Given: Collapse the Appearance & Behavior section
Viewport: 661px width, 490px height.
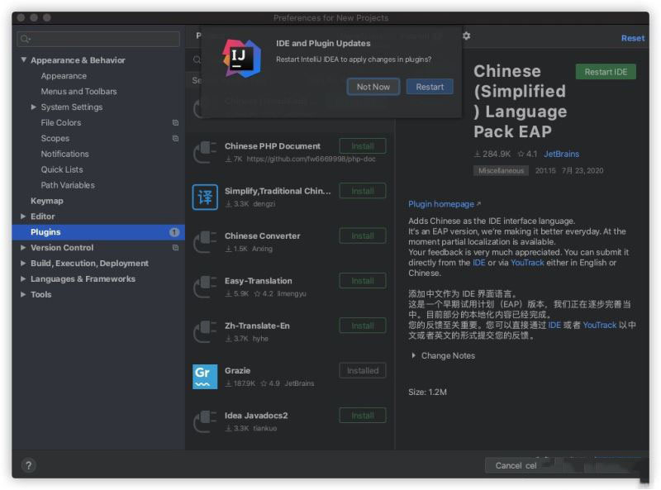Looking at the screenshot, I should pyautogui.click(x=24, y=59).
